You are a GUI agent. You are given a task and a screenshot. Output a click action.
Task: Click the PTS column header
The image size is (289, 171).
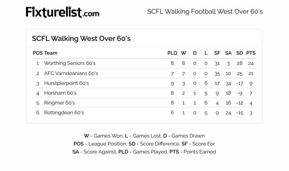[251, 53]
